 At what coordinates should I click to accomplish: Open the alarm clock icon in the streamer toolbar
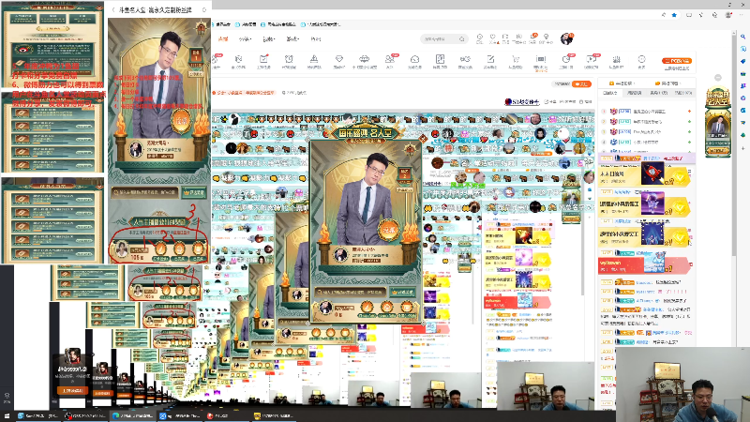(289, 59)
